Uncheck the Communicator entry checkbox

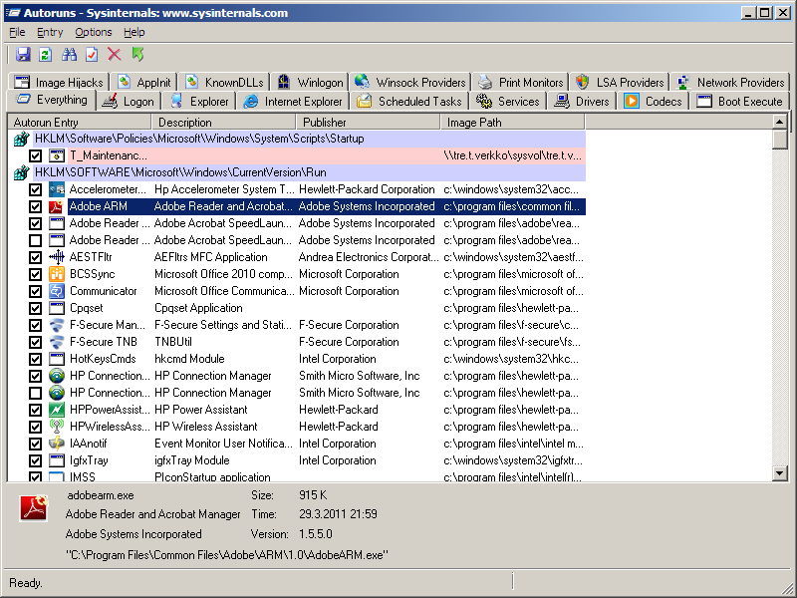pyautogui.click(x=35, y=291)
